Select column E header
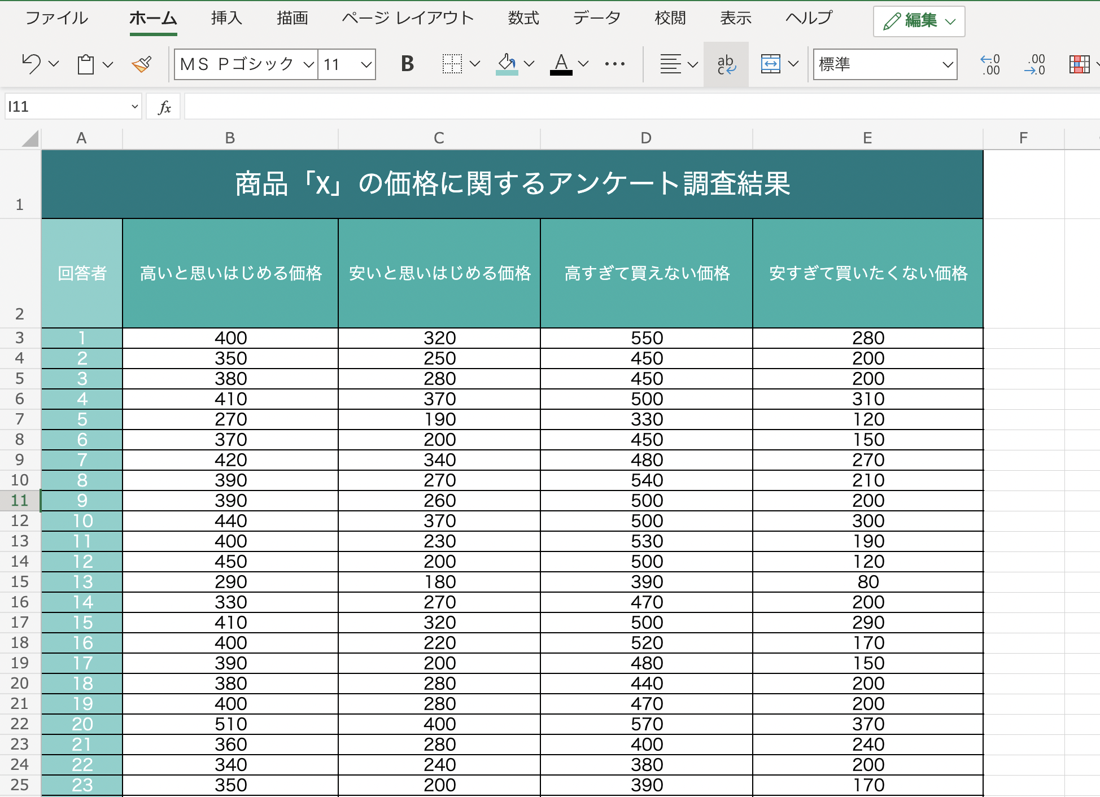 coord(867,138)
